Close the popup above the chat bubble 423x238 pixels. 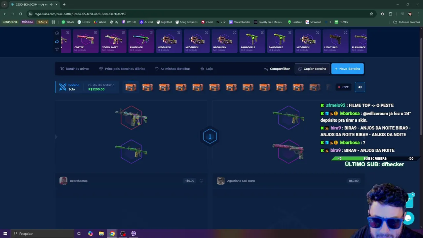coord(413,195)
